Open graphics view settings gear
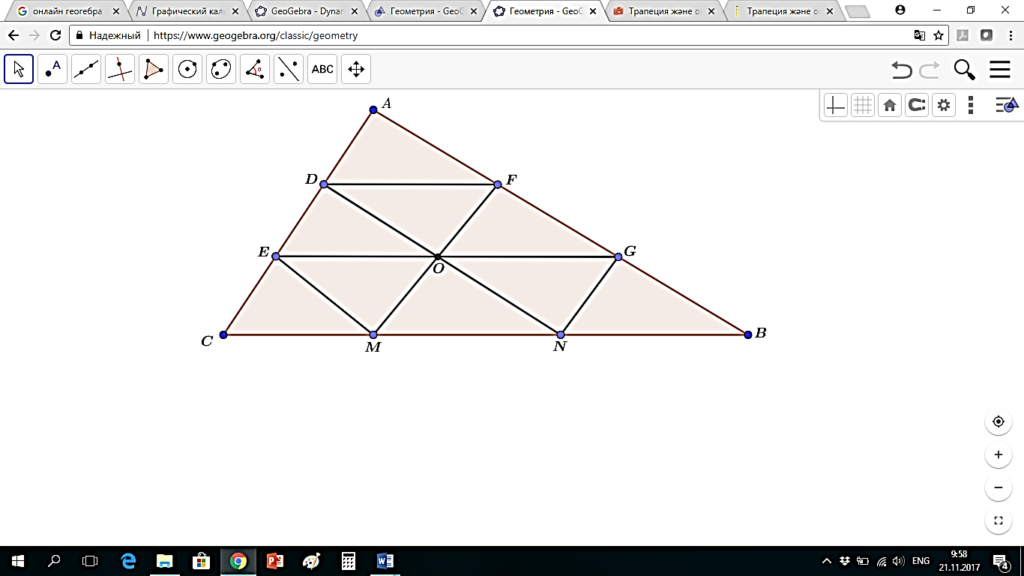The width and height of the screenshot is (1024, 576). 944,106
